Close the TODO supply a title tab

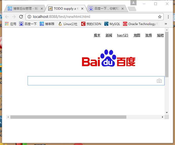tap(82, 9)
